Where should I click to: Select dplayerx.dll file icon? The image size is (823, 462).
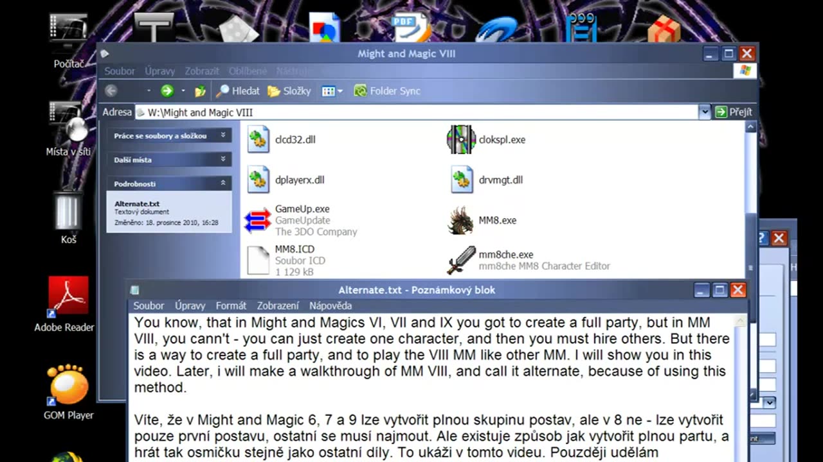click(x=258, y=180)
